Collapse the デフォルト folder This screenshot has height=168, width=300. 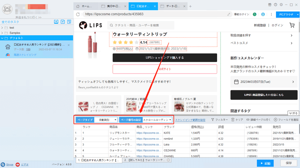point(2,38)
